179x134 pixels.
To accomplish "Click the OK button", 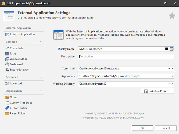I will pyautogui.click(x=142, y=128).
